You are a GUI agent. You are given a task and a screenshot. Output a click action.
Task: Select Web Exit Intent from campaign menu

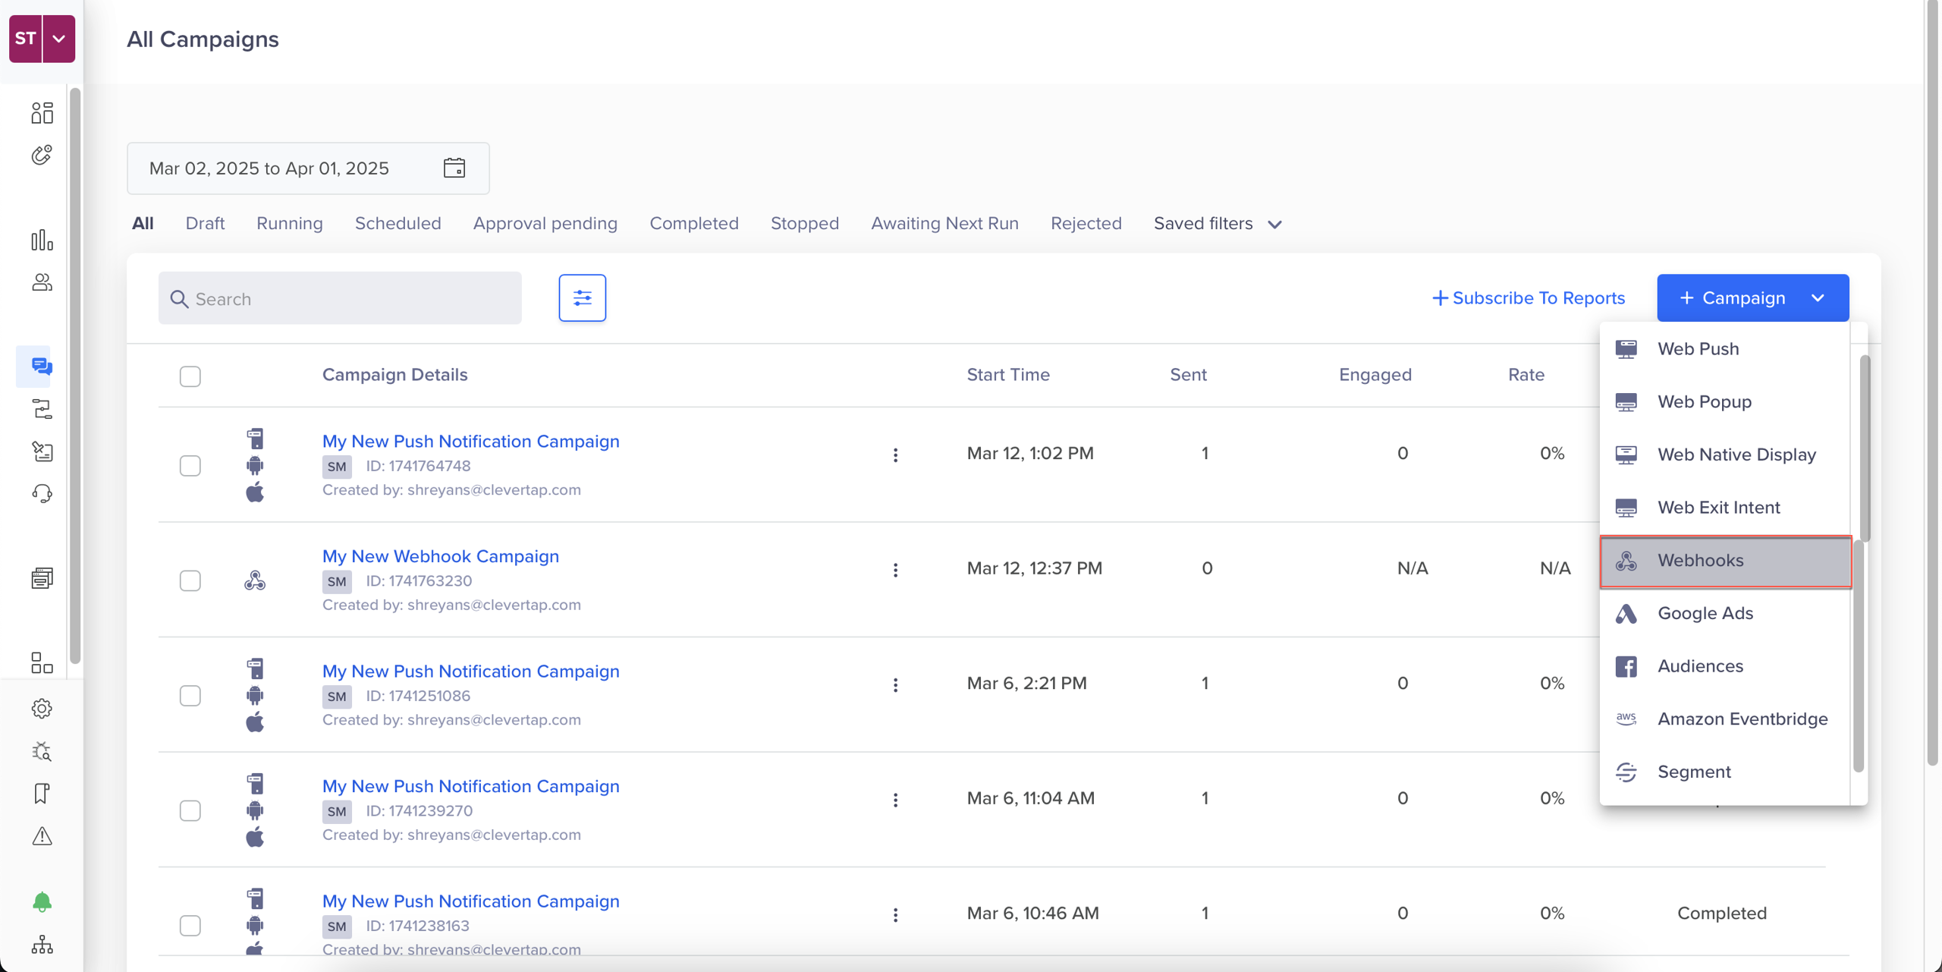click(x=1725, y=508)
